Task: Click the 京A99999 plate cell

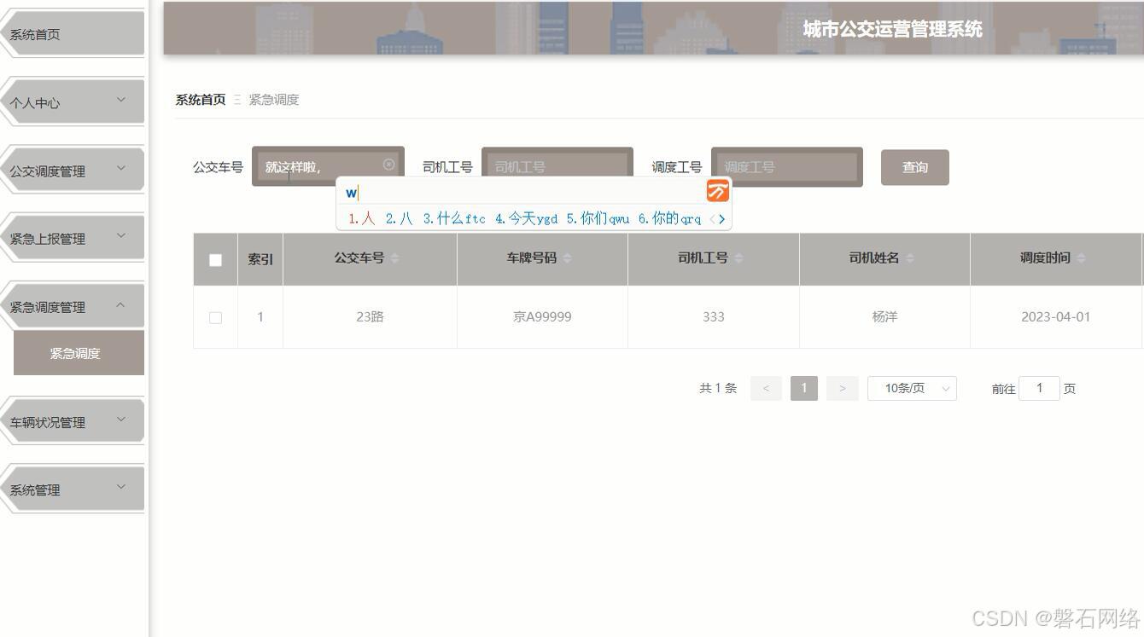Action: coord(542,317)
